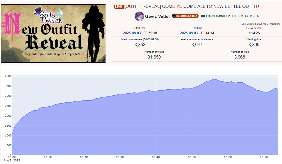Select the Viewing time value 3,809

click(x=254, y=45)
